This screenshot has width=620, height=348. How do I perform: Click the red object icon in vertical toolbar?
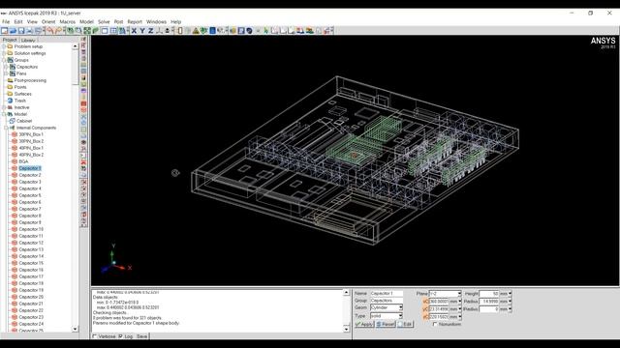(84, 103)
